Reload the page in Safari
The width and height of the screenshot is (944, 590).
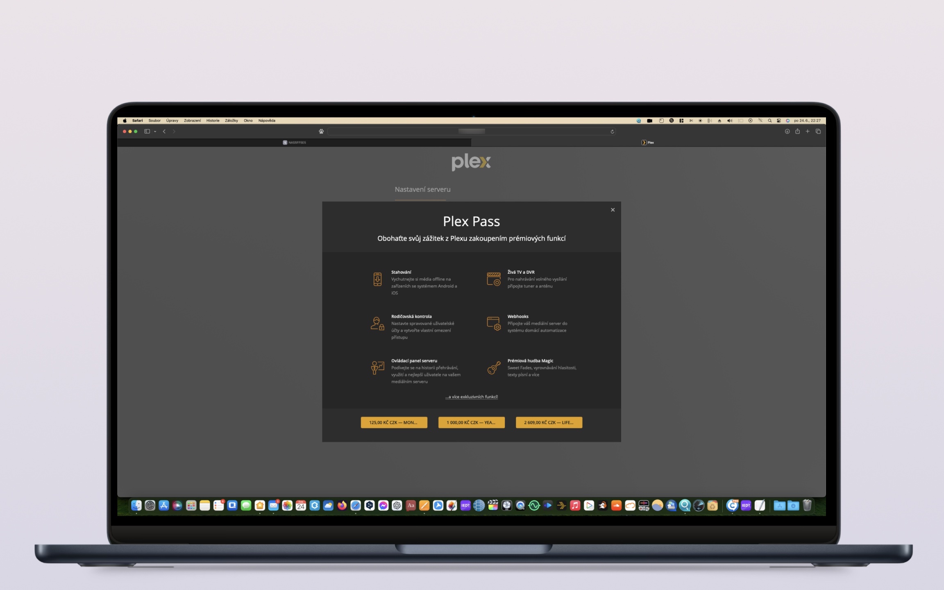tap(612, 132)
